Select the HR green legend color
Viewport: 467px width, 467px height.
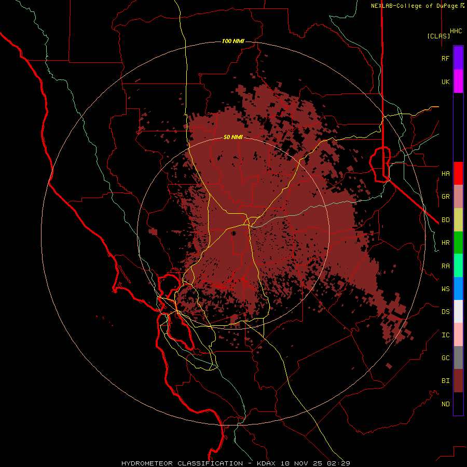click(x=458, y=243)
